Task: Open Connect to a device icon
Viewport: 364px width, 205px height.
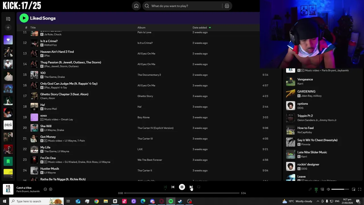Action: click(x=322, y=189)
